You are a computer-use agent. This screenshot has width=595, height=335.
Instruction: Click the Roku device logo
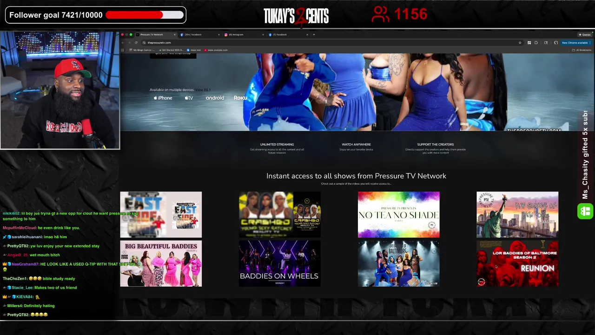[240, 98]
